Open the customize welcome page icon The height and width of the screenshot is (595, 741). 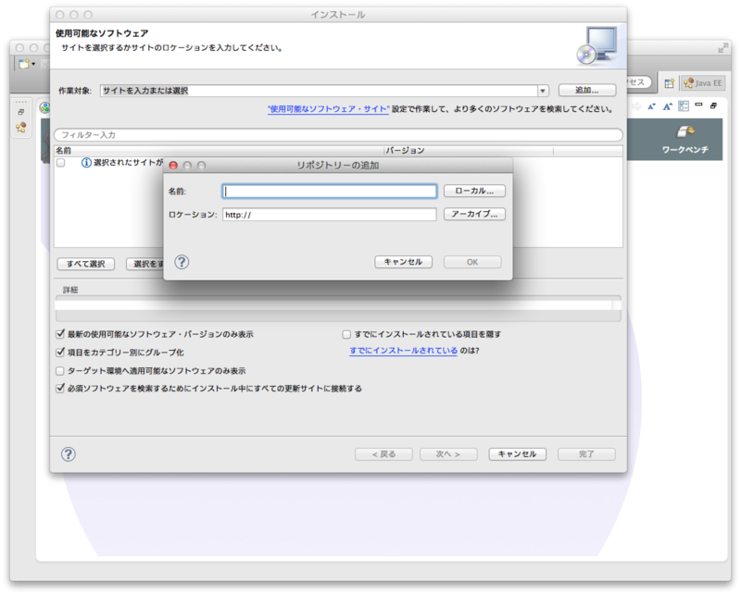coord(683,105)
